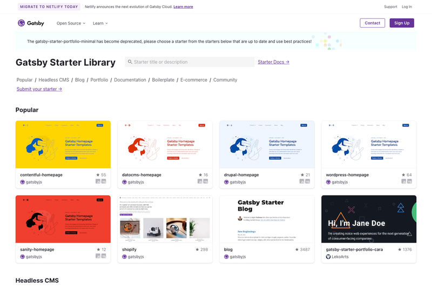Click the star icon on the gatsby-starter-portfolio-cara card

pyautogui.click(x=400, y=250)
